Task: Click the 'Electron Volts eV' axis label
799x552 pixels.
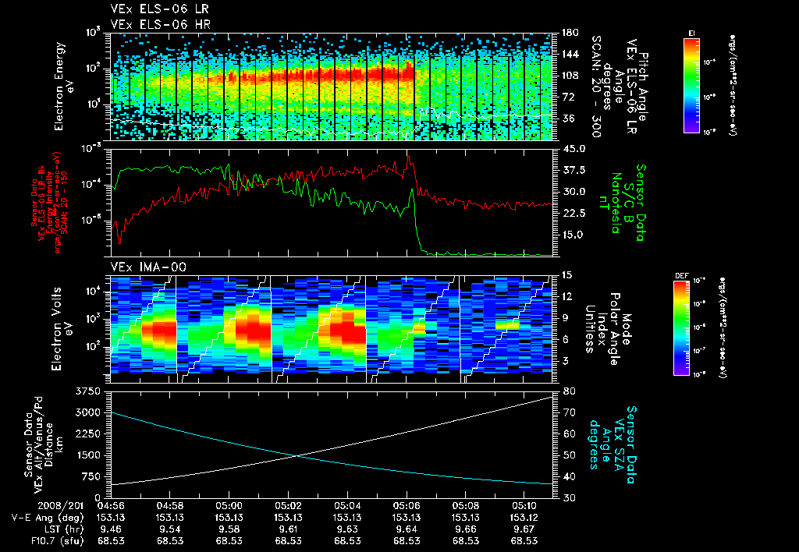Action: point(62,329)
